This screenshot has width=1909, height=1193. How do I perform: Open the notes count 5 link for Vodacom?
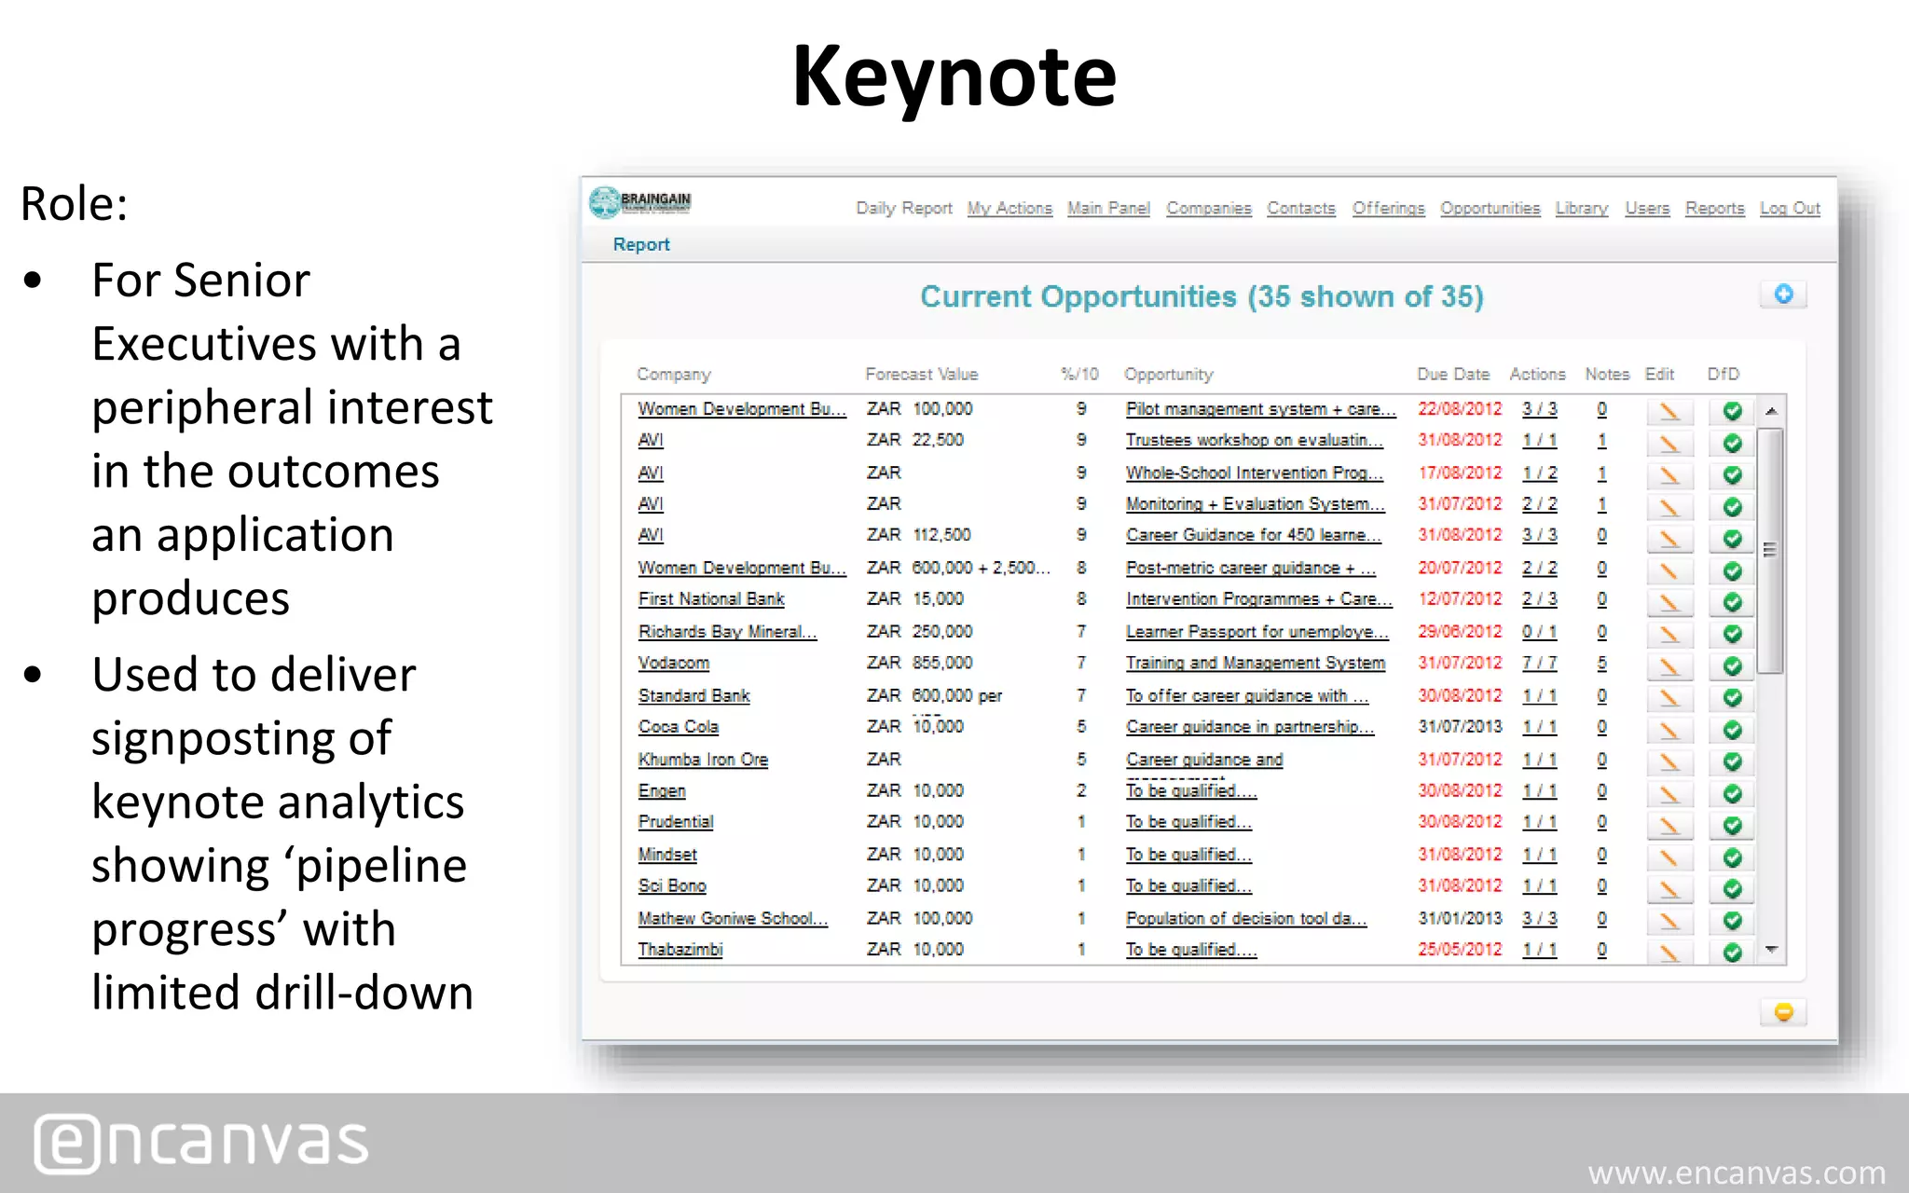click(x=1601, y=663)
